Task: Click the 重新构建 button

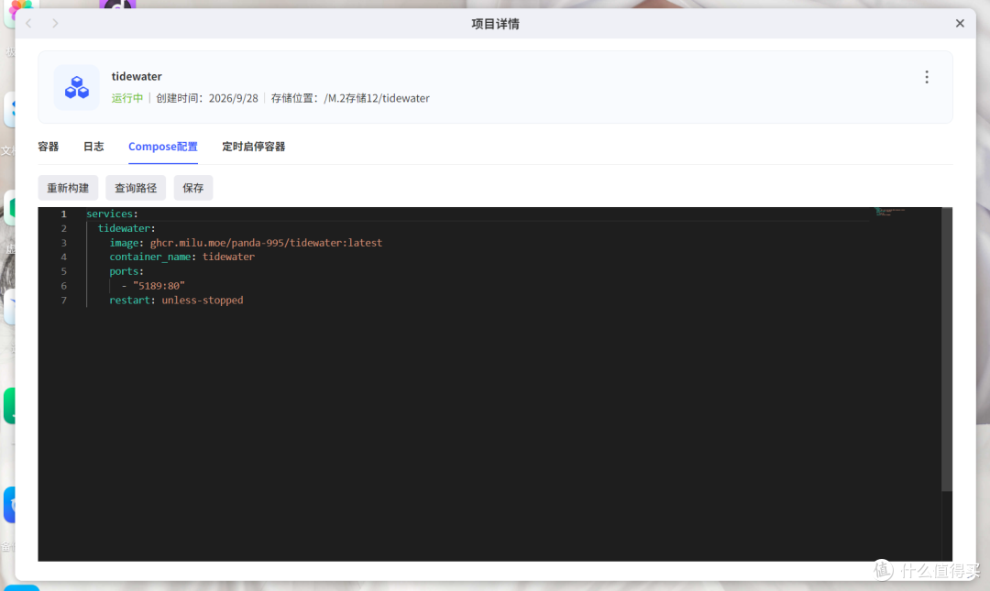Action: pyautogui.click(x=68, y=188)
